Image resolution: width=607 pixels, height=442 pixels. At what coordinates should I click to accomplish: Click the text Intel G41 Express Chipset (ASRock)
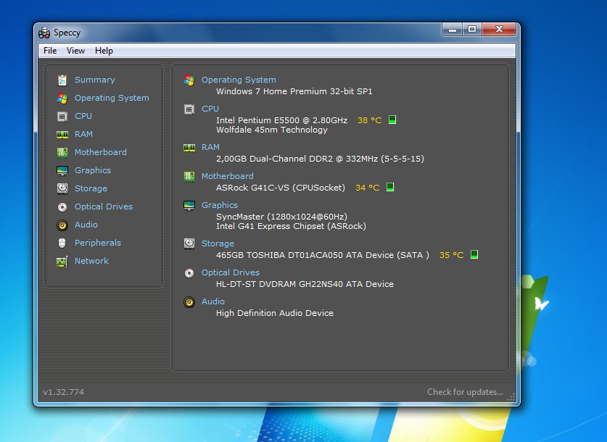coord(291,226)
